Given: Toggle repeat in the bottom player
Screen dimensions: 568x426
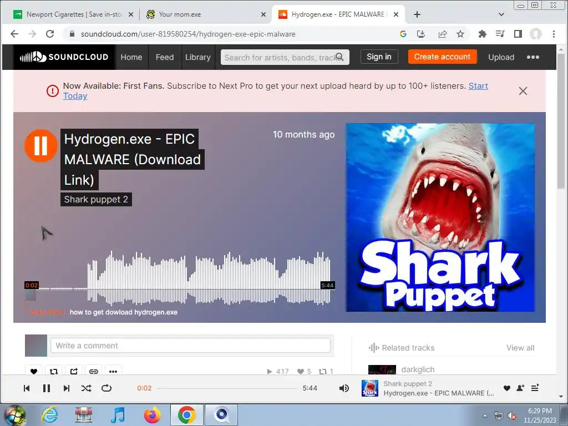Looking at the screenshot, I should (x=106, y=388).
